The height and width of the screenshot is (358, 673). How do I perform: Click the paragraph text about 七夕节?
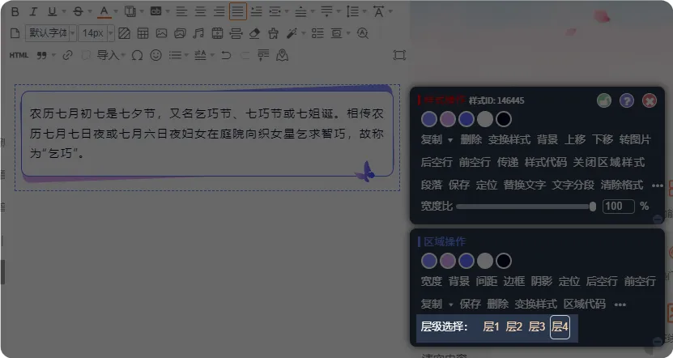tap(207, 134)
